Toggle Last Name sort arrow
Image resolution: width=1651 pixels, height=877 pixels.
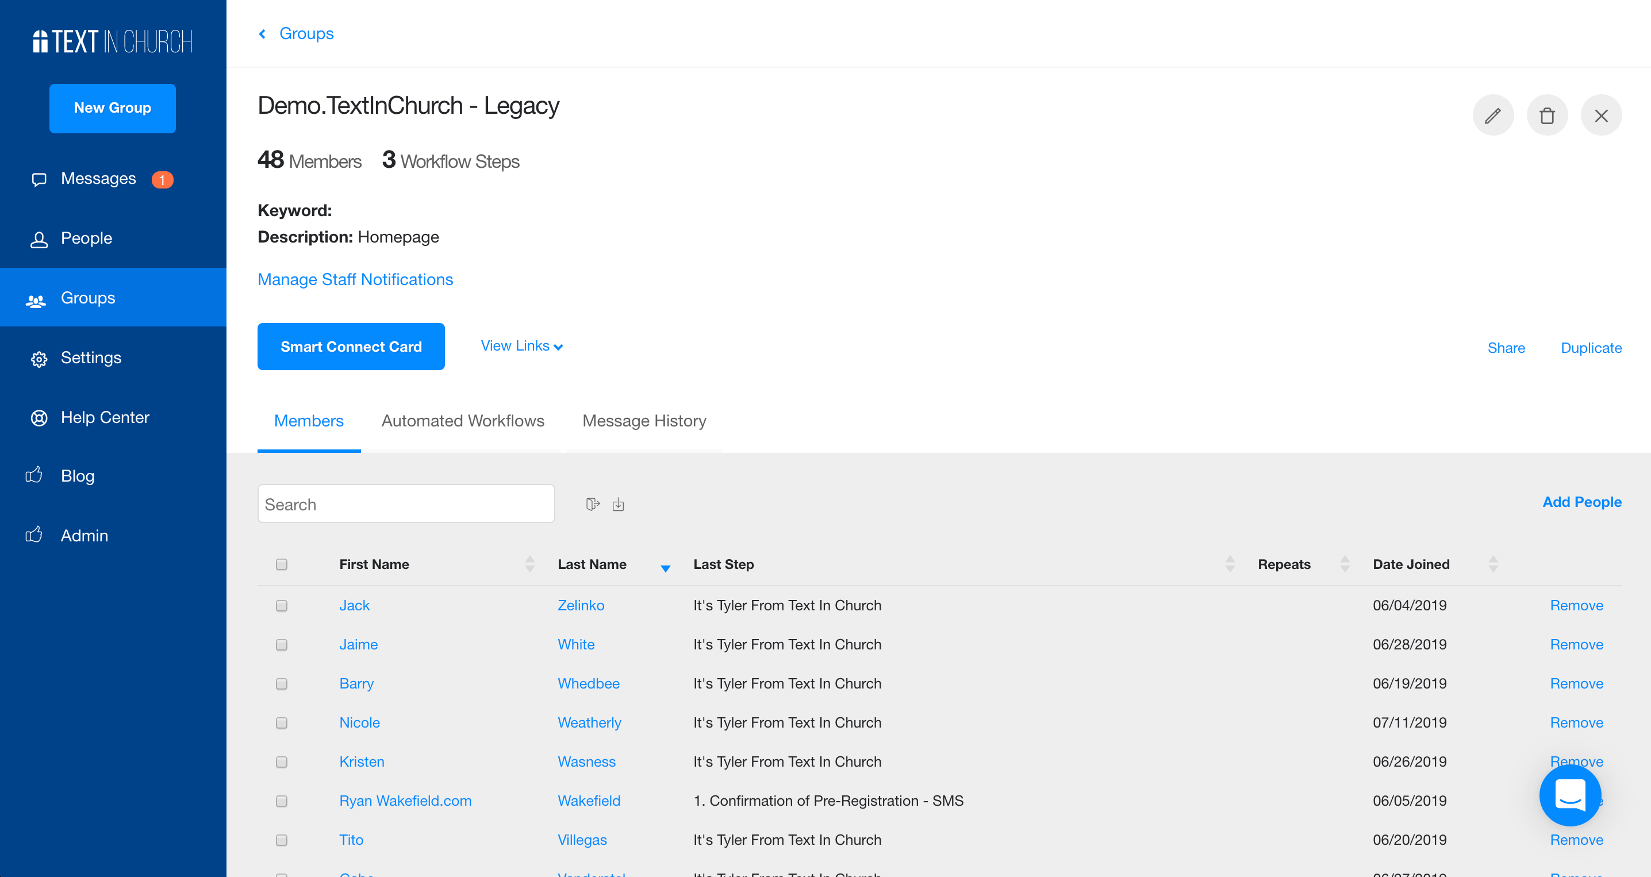pyautogui.click(x=665, y=568)
